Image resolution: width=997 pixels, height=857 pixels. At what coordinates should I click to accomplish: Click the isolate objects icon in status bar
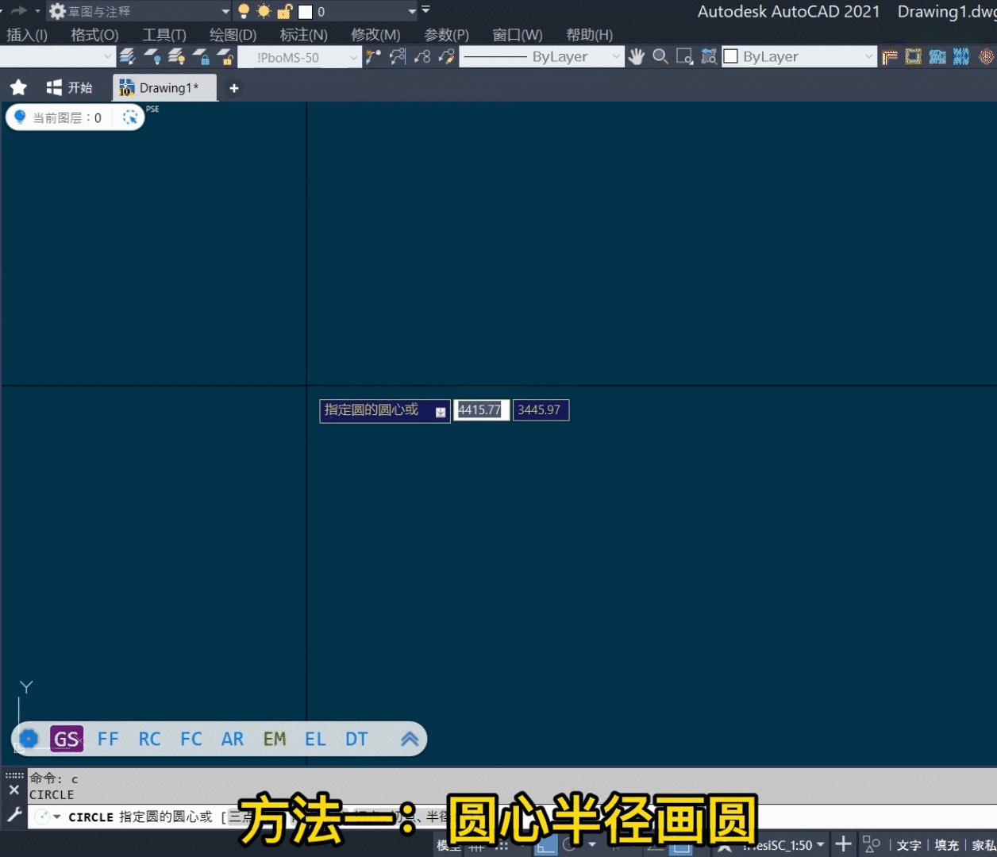(x=872, y=844)
